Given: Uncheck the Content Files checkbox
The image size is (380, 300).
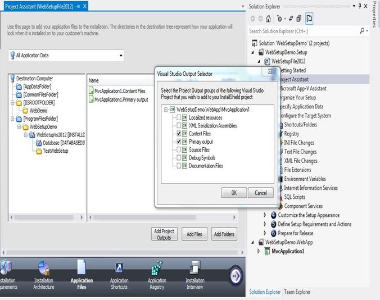Looking at the screenshot, I should [179, 133].
